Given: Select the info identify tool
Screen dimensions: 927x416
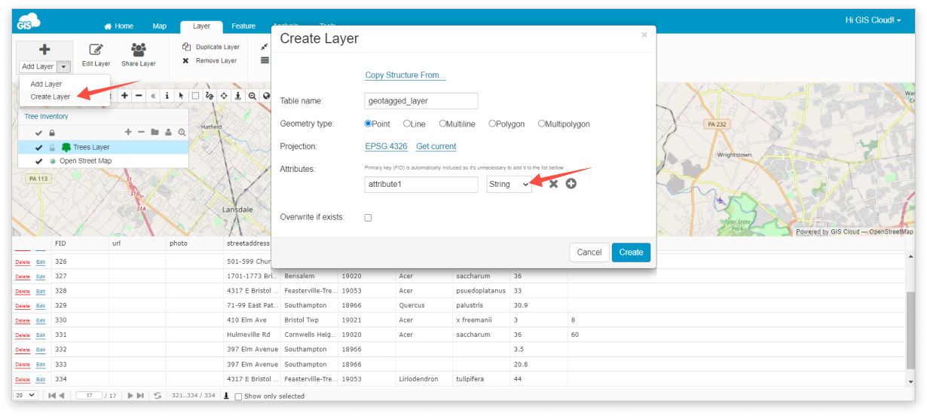Looking at the screenshot, I should pyautogui.click(x=167, y=96).
